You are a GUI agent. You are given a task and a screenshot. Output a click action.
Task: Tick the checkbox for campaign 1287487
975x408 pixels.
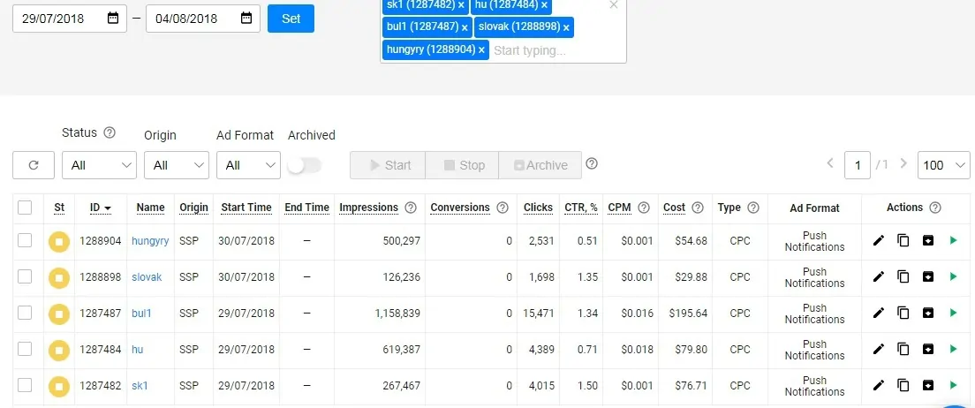(x=25, y=313)
